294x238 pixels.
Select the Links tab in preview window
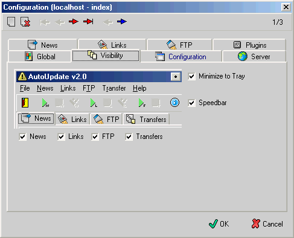click(72, 120)
